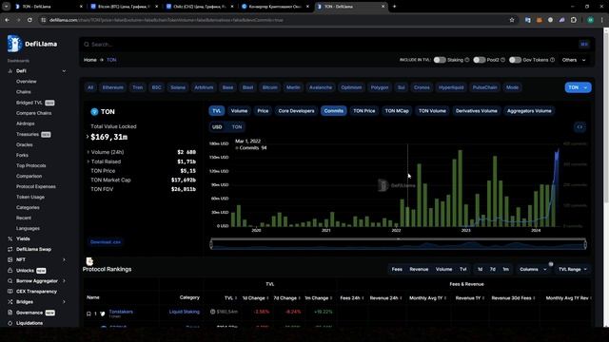Screen dimensions: 609x342
Task: Toggle the TVL chart series
Action: click(x=217, y=111)
